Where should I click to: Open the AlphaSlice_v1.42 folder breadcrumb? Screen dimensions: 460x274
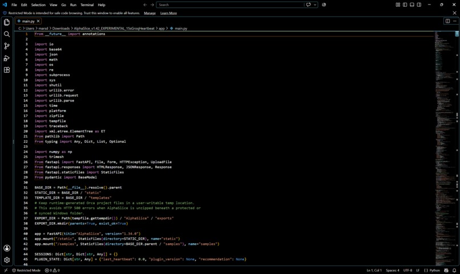tap(114, 29)
